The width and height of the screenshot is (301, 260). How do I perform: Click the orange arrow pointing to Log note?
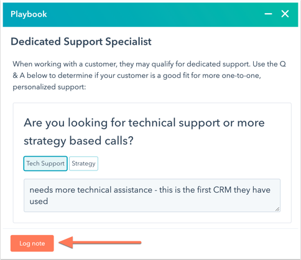[x=100, y=242]
